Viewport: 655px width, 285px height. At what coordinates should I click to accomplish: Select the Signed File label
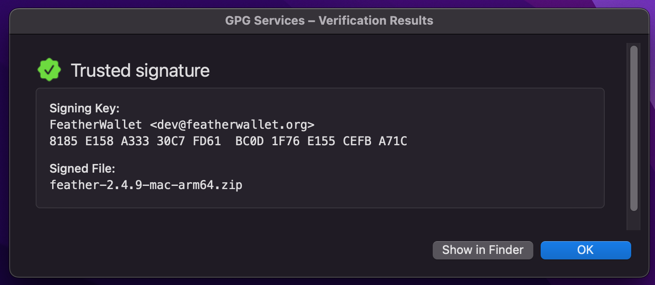(82, 169)
